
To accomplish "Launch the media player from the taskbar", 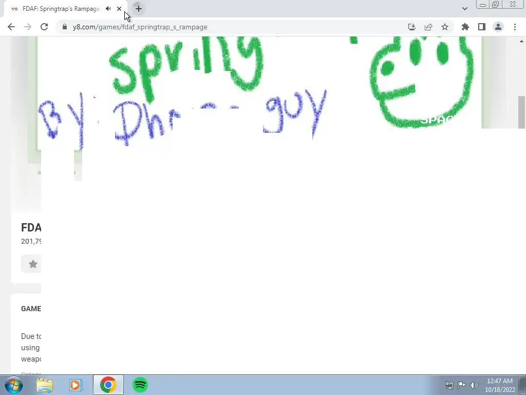I will tap(76, 385).
